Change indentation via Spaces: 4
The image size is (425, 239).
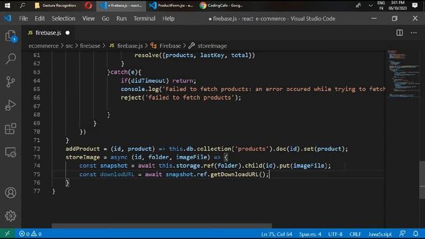[x=310, y=234]
